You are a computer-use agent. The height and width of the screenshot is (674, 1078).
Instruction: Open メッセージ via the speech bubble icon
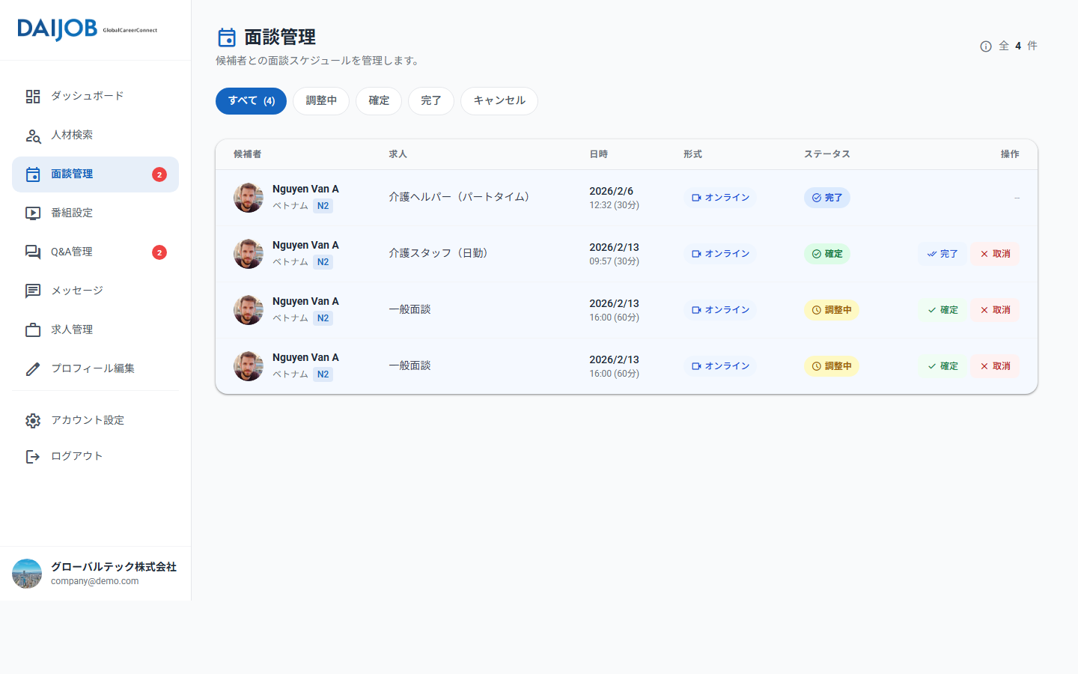[x=33, y=291]
